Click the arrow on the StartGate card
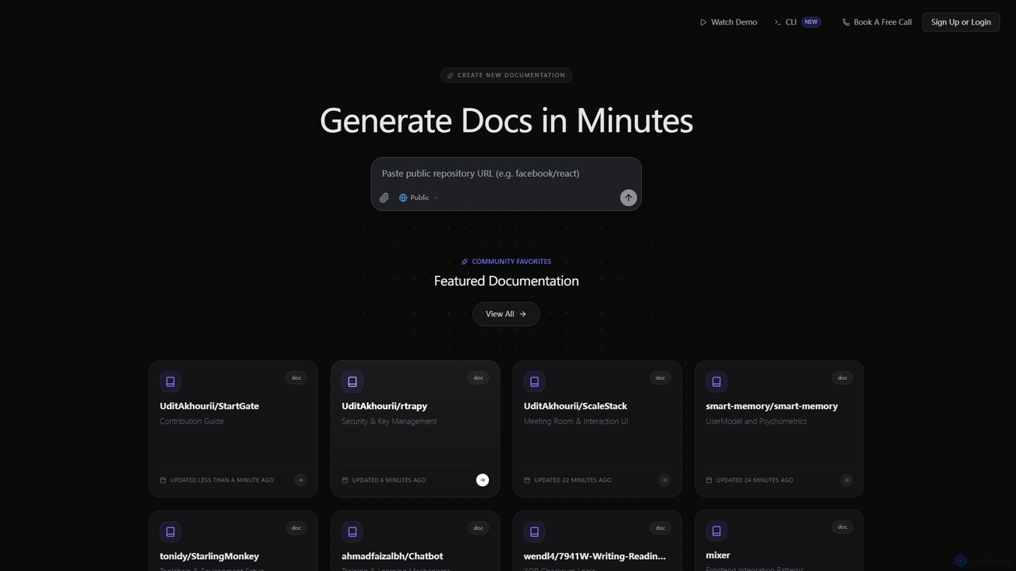This screenshot has height=571, width=1016. pos(300,480)
